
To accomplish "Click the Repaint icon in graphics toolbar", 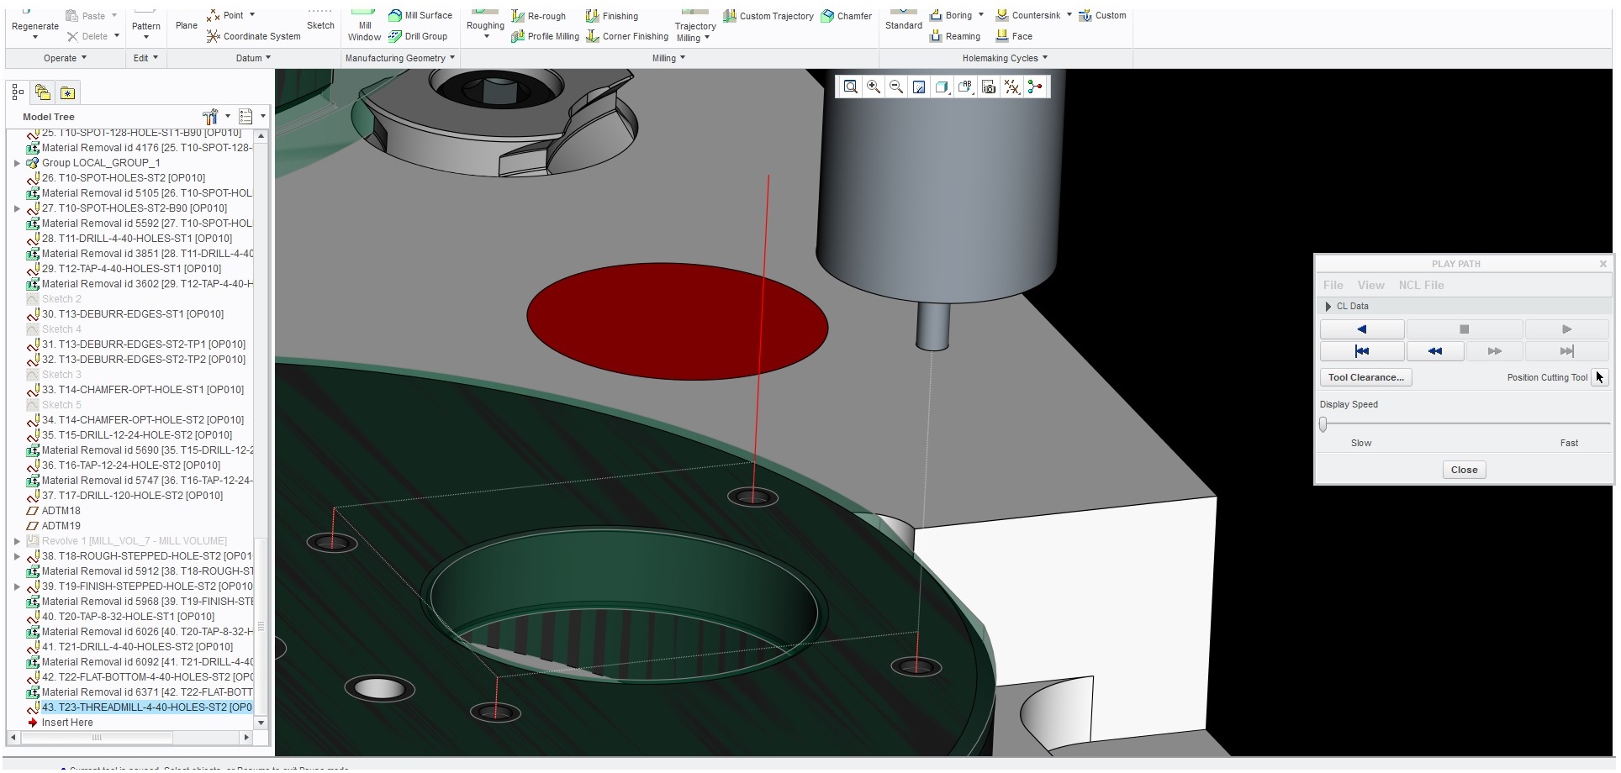I will coord(919,87).
